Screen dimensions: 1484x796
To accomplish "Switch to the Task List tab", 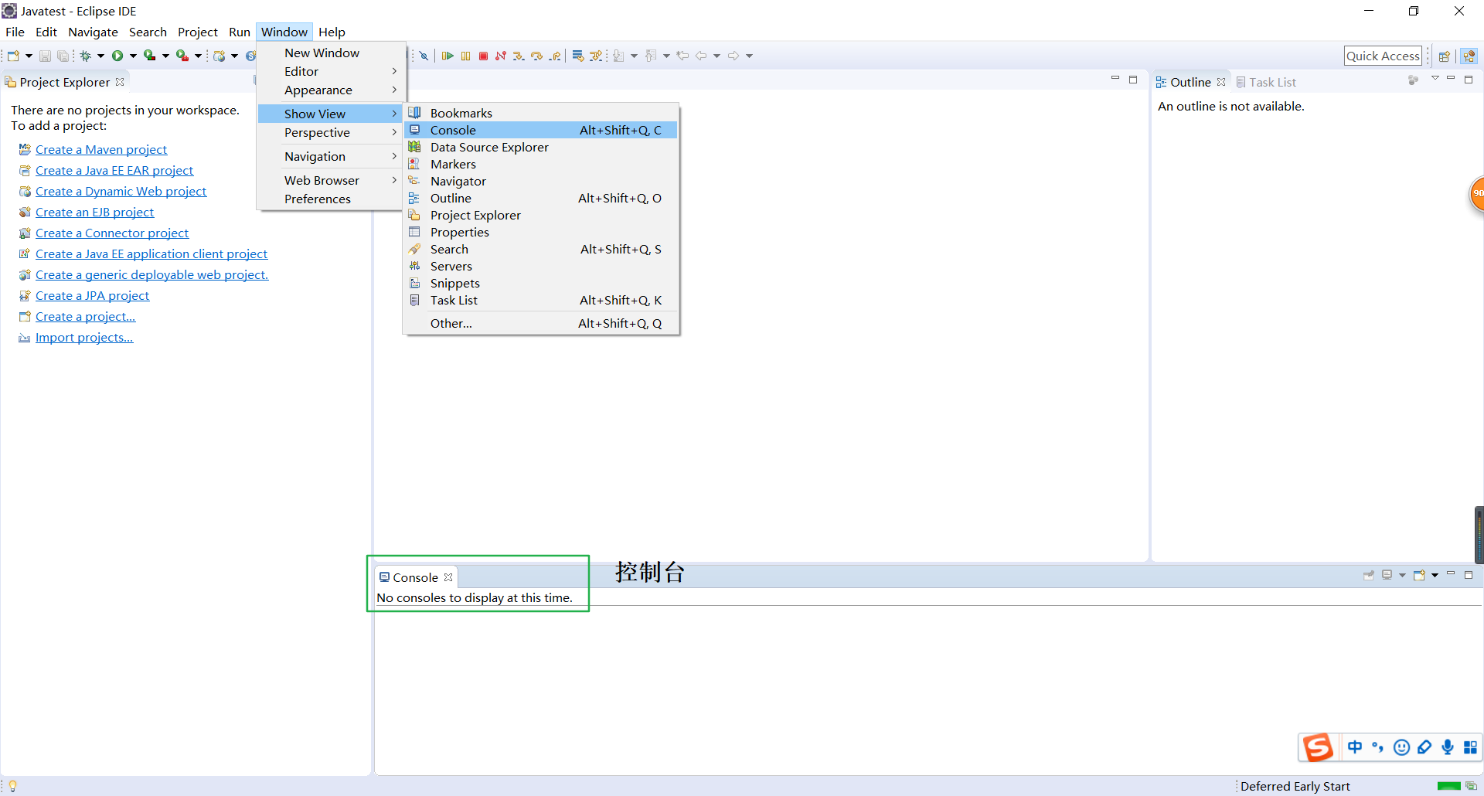I will click(x=1266, y=82).
